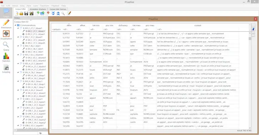The height and width of the screenshot is (135, 259).
Task: Collapse the B-BR_H_36_C_bbayv1 communication node
Action: pos(18,72)
